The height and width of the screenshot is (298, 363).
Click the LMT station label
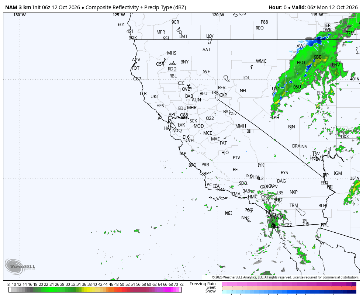coord(183,36)
